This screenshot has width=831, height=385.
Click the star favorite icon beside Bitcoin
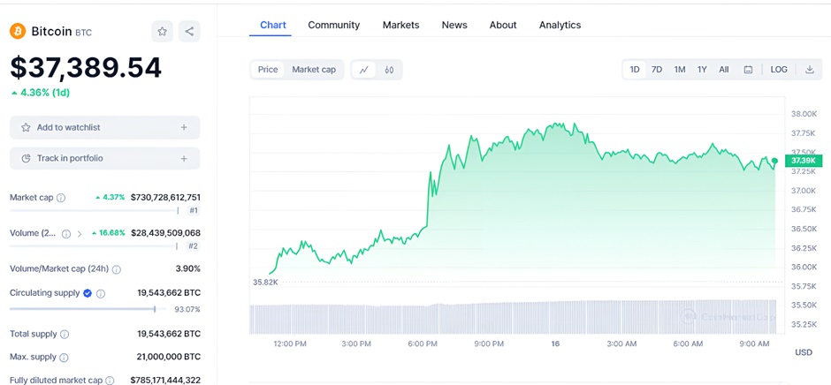pyautogui.click(x=163, y=32)
